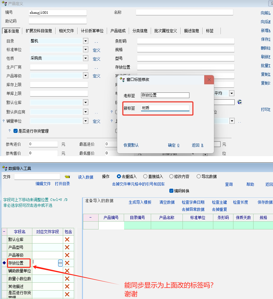Uncheck the 编码转换 checkbox
The width and height of the screenshot is (273, 299).
(x=171, y=191)
